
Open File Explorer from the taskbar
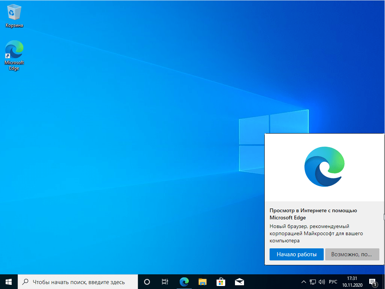coord(202,281)
